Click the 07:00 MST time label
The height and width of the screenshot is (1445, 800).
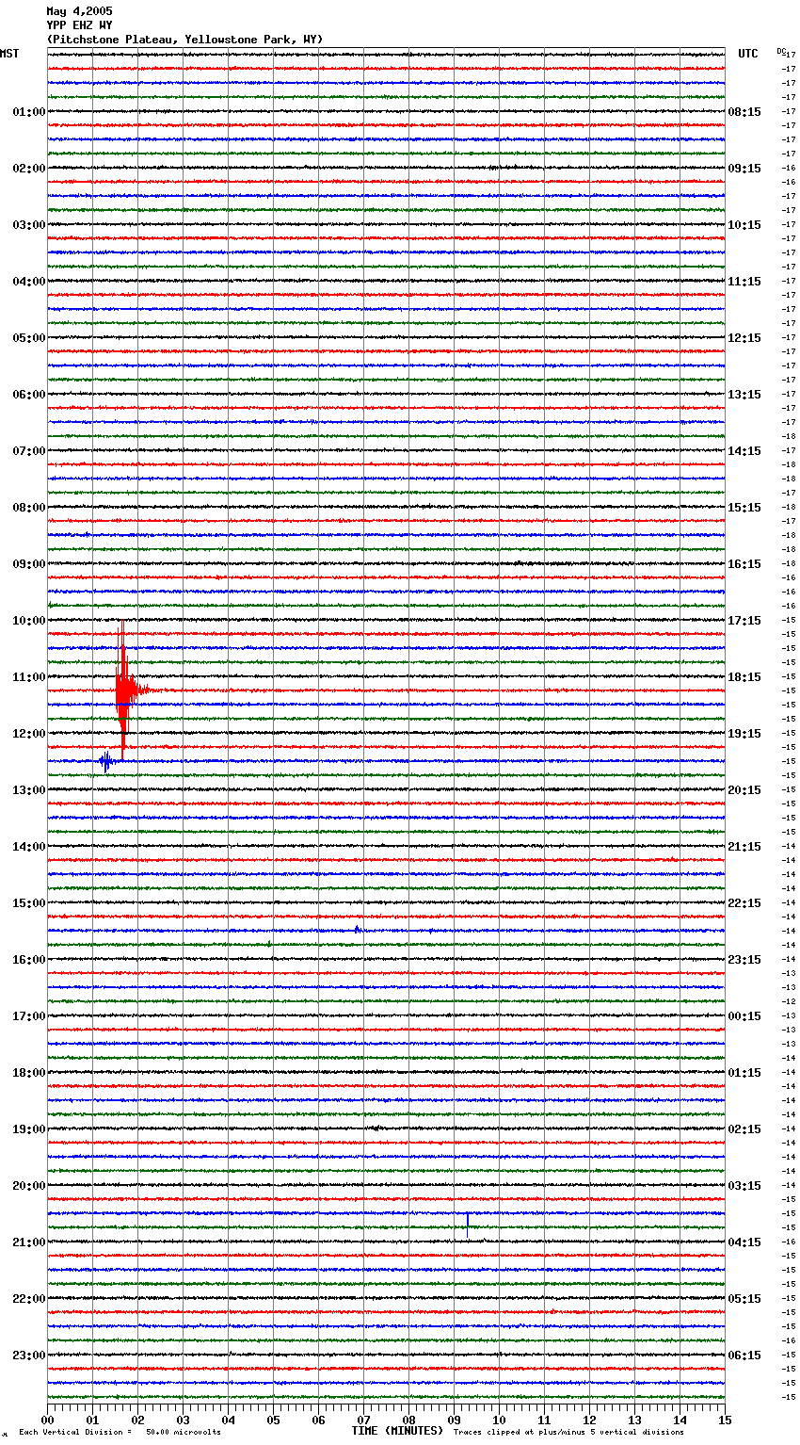(x=29, y=451)
